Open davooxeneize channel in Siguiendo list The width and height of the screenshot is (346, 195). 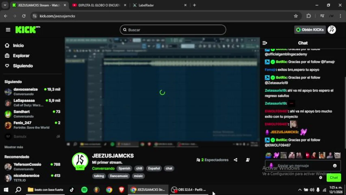[x=32, y=92]
